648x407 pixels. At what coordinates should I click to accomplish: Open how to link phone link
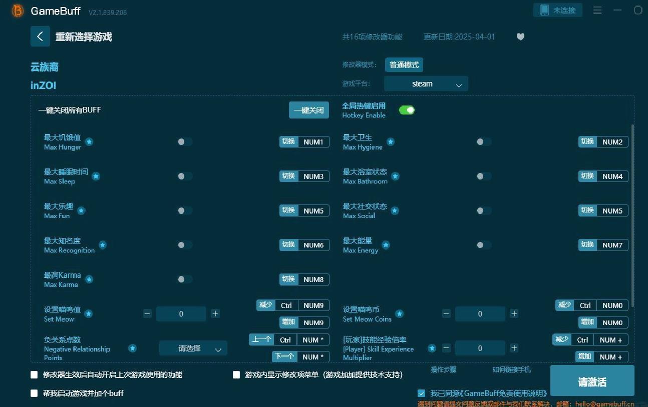pos(511,369)
